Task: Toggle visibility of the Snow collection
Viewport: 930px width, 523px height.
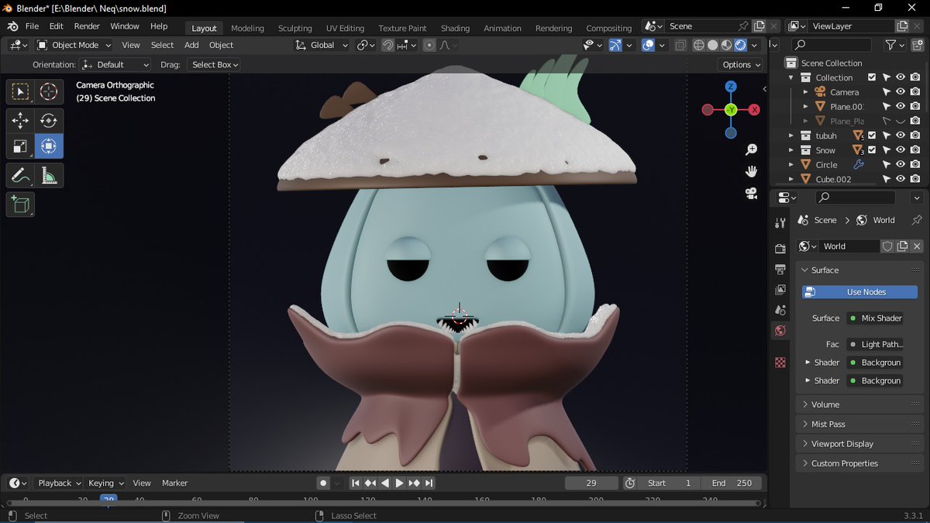Action: click(901, 150)
